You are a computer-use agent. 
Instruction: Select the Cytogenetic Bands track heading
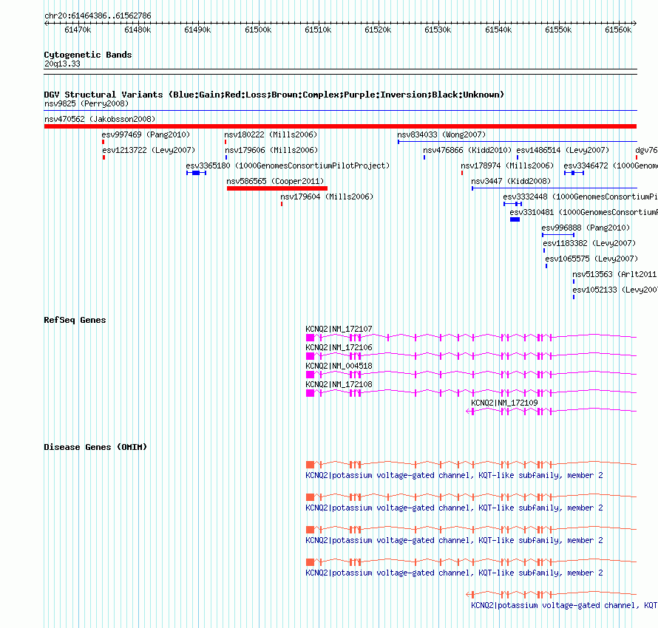pos(88,55)
